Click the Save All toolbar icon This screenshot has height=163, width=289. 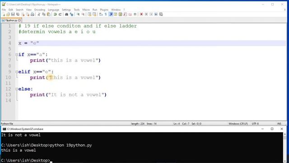(18, 14)
